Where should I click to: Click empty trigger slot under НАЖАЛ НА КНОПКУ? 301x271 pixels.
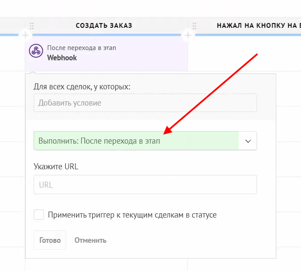(x=244, y=53)
